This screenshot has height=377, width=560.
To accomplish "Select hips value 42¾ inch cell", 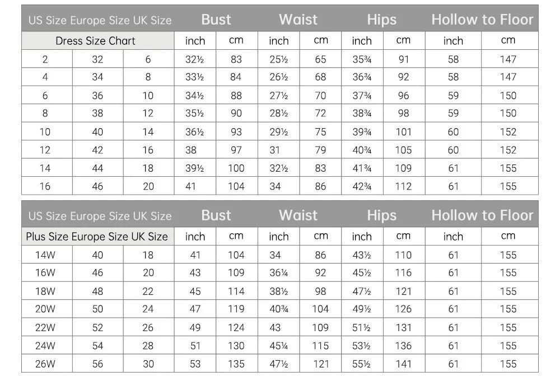I will point(362,186).
